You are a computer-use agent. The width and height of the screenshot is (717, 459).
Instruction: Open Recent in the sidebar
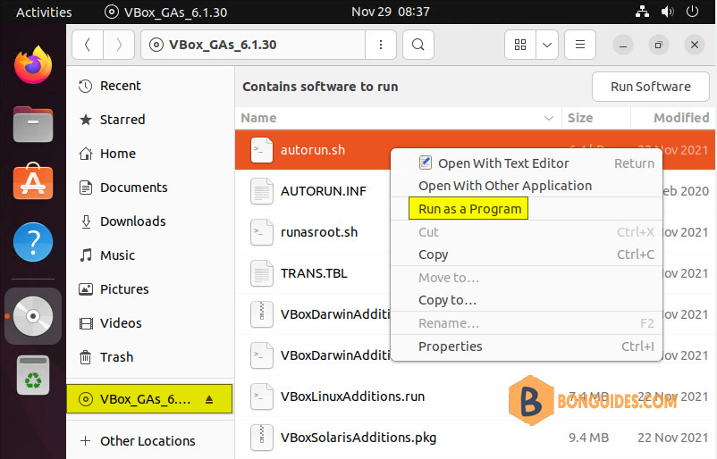coord(150,86)
